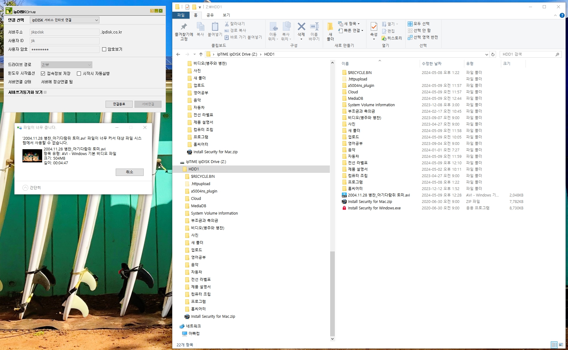Open recent locations dropdown arrow
The height and width of the screenshot is (350, 568).
(194, 54)
